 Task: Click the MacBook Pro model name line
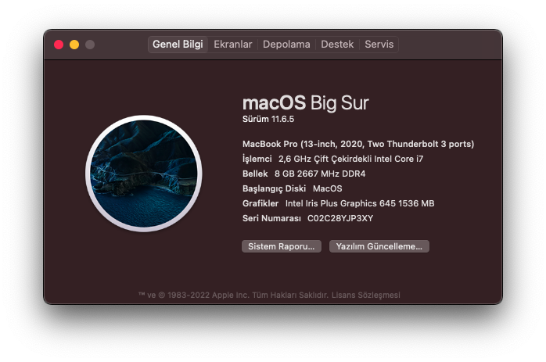point(358,144)
